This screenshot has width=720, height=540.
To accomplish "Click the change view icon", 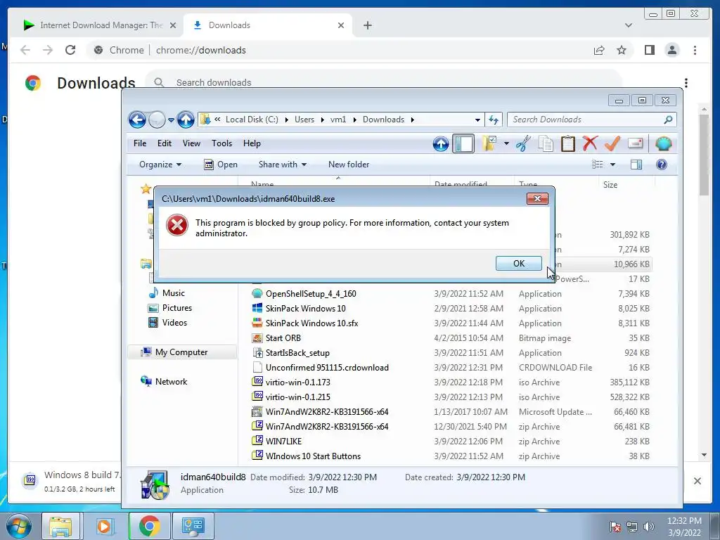I will pyautogui.click(x=598, y=165).
